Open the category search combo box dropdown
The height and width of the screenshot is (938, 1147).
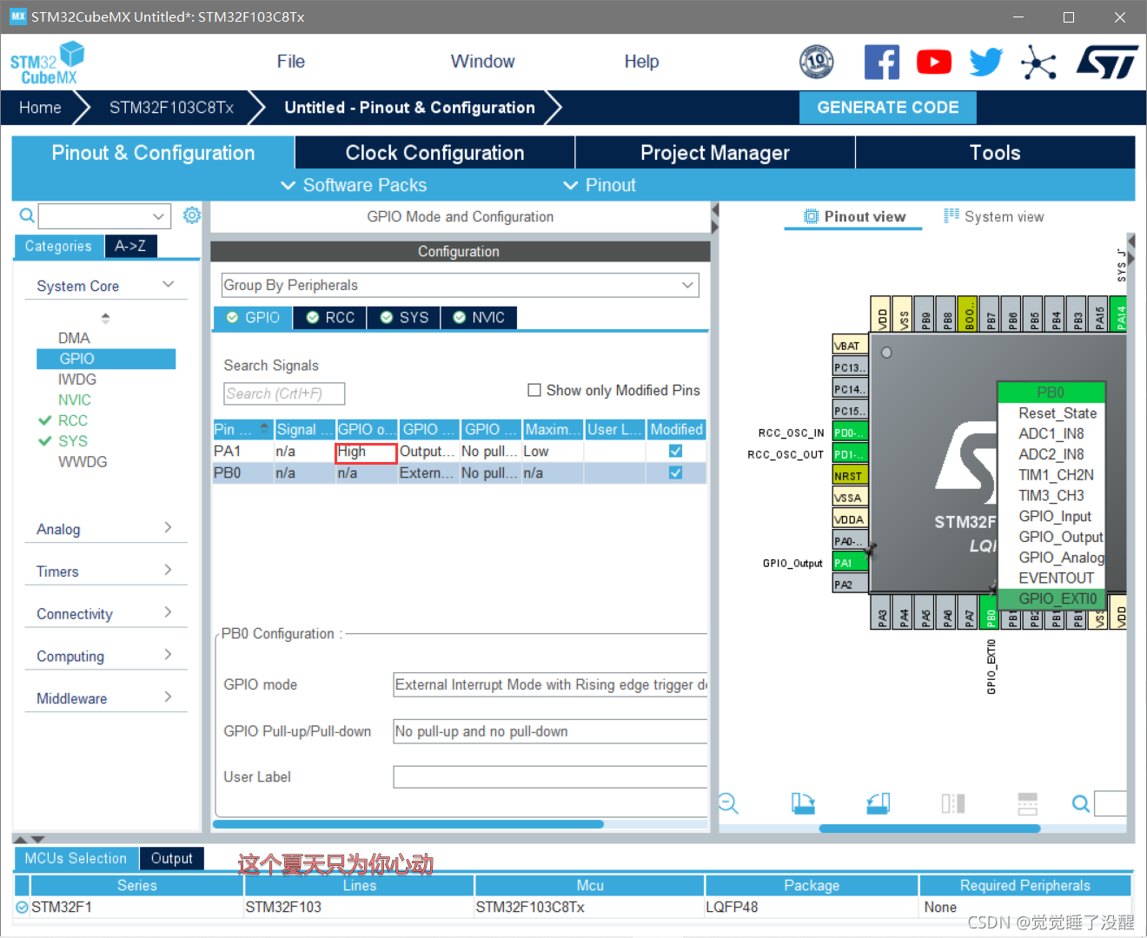pos(158,215)
